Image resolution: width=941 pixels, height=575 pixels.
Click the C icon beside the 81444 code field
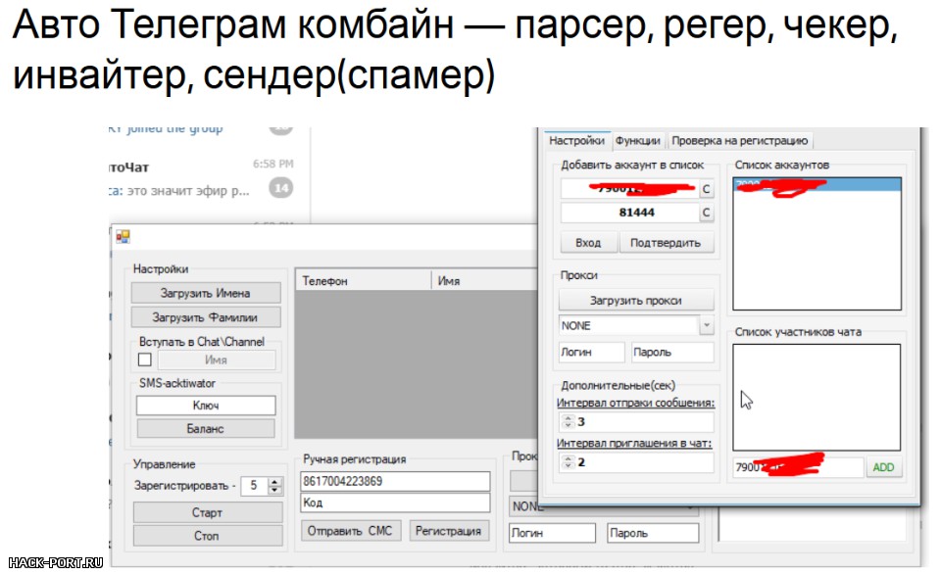point(705,212)
